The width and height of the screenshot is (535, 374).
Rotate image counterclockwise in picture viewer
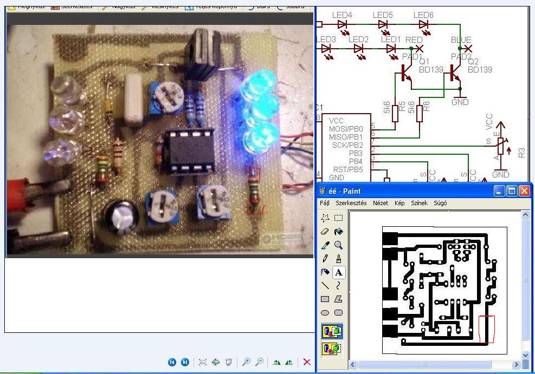click(289, 362)
